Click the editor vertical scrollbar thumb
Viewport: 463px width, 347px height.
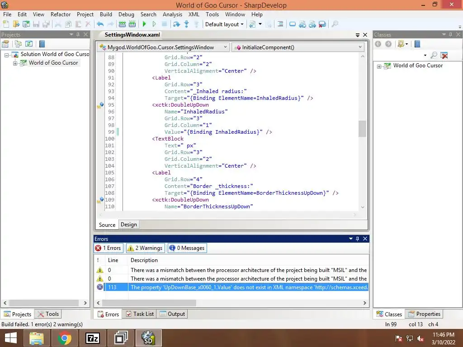(x=362, y=129)
